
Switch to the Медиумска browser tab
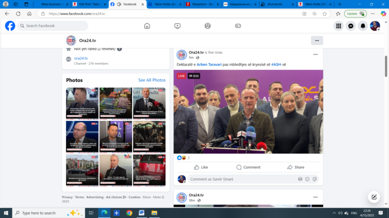click(240, 4)
